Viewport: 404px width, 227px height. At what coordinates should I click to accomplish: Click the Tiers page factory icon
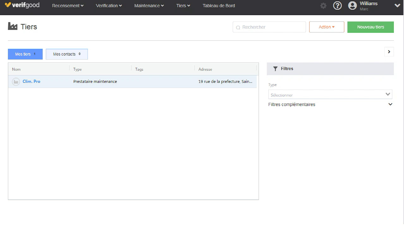point(13,26)
